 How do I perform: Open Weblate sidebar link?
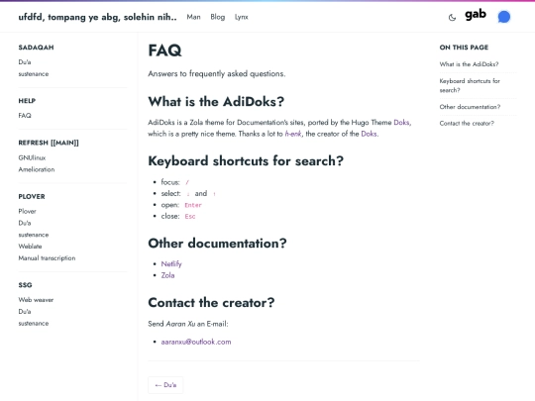pyautogui.click(x=30, y=247)
